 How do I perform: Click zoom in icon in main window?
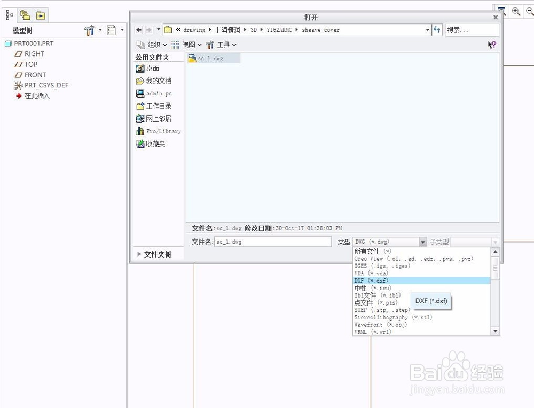pos(516,12)
